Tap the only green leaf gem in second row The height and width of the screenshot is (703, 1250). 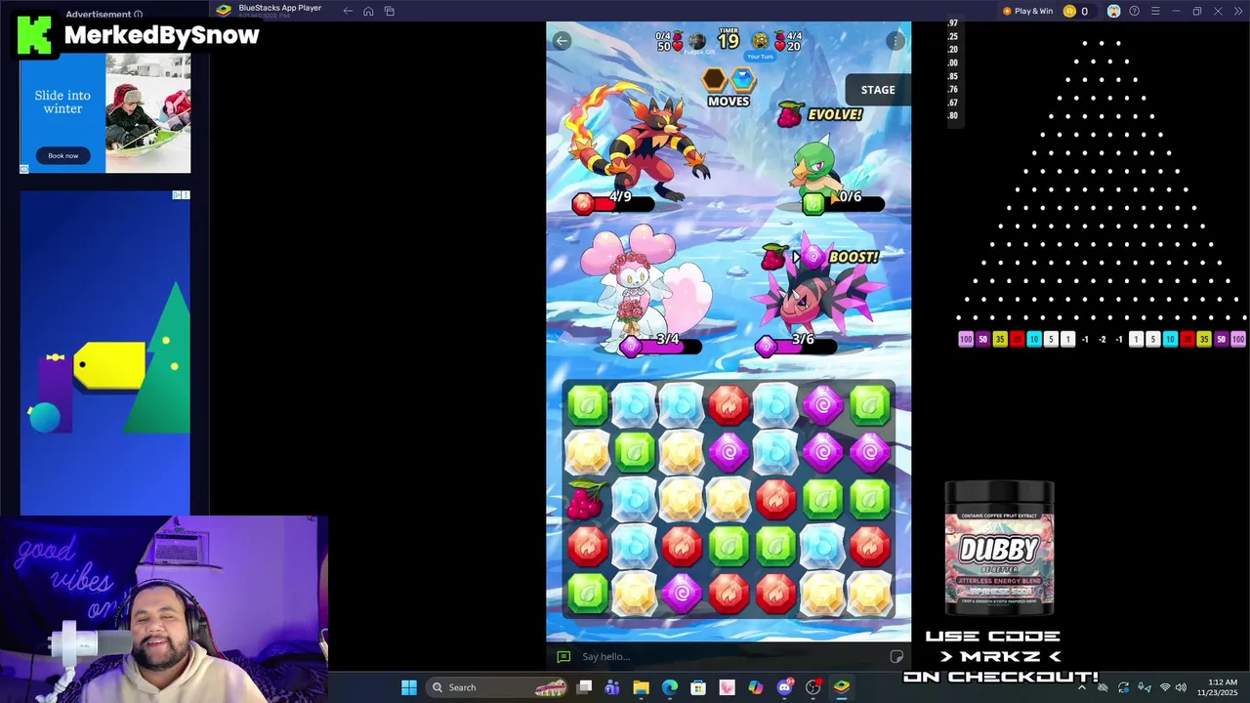click(635, 451)
